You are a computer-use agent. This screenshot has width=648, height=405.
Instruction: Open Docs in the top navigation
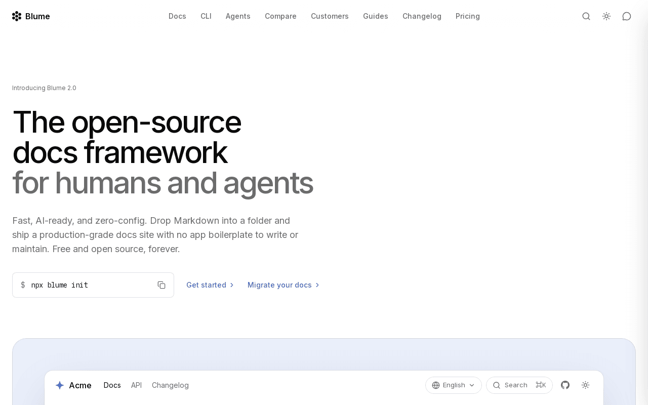click(177, 16)
